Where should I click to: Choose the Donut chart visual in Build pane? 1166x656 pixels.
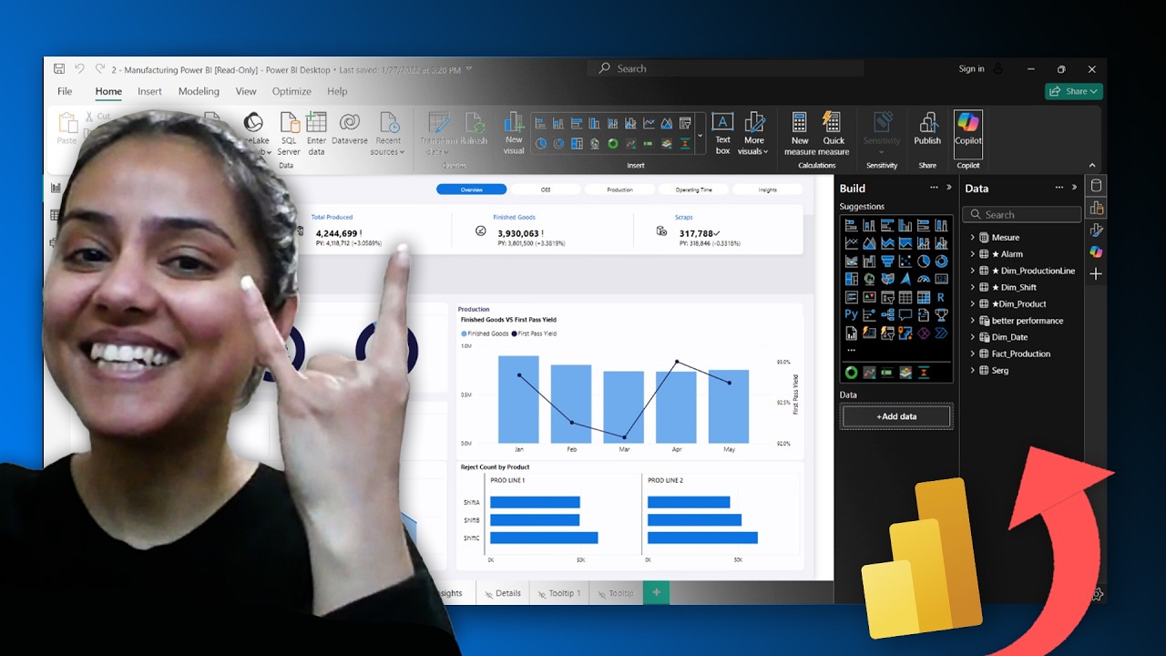click(x=941, y=261)
